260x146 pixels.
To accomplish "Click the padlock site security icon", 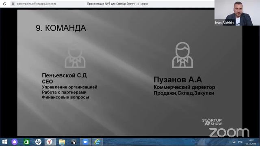I will pos(13,4).
